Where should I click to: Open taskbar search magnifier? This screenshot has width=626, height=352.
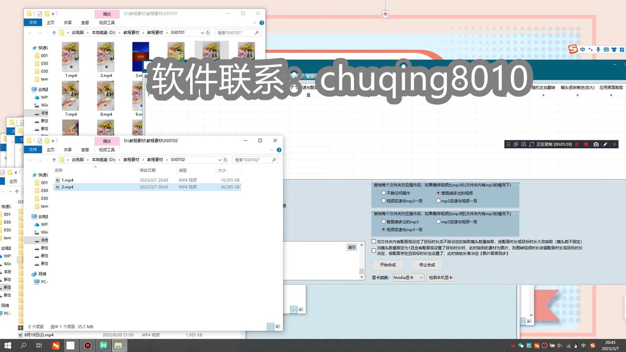(x=24, y=345)
